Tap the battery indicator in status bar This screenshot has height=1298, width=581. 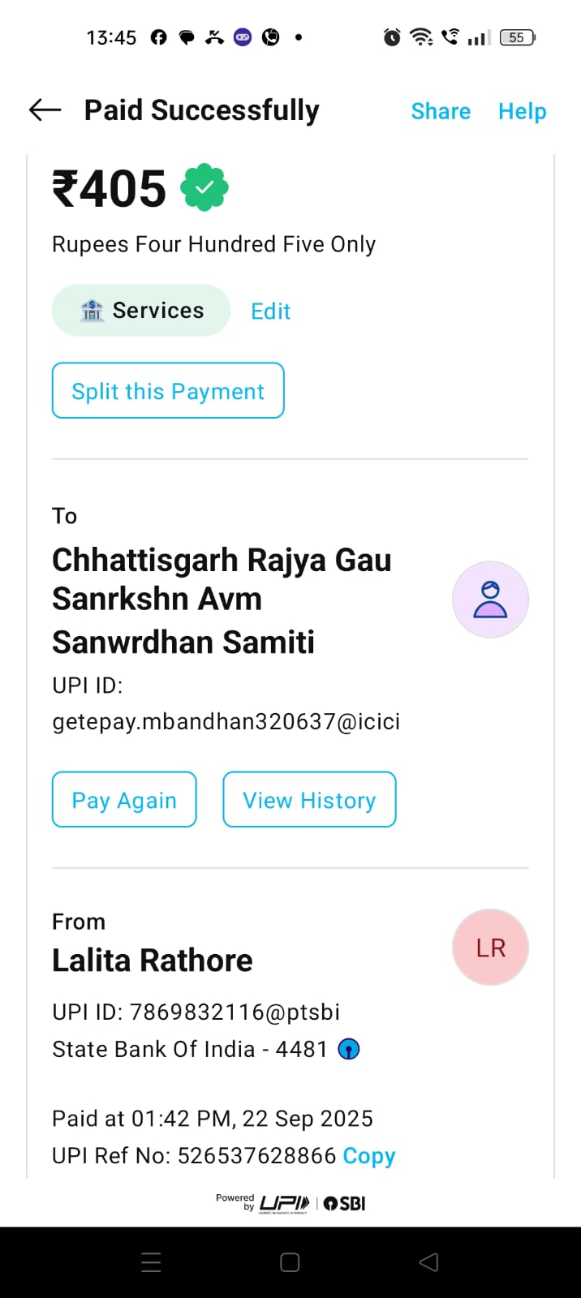point(517,37)
